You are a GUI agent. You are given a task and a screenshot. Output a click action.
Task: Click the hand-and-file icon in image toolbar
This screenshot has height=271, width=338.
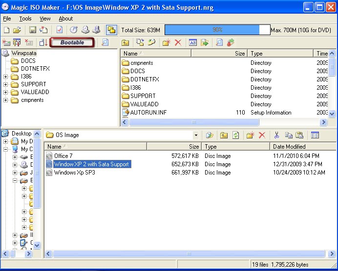pyautogui.click(x=152, y=42)
